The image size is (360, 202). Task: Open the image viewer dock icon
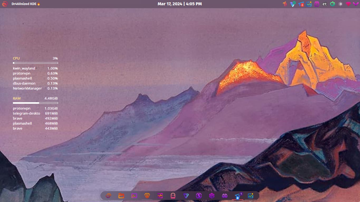point(251,196)
